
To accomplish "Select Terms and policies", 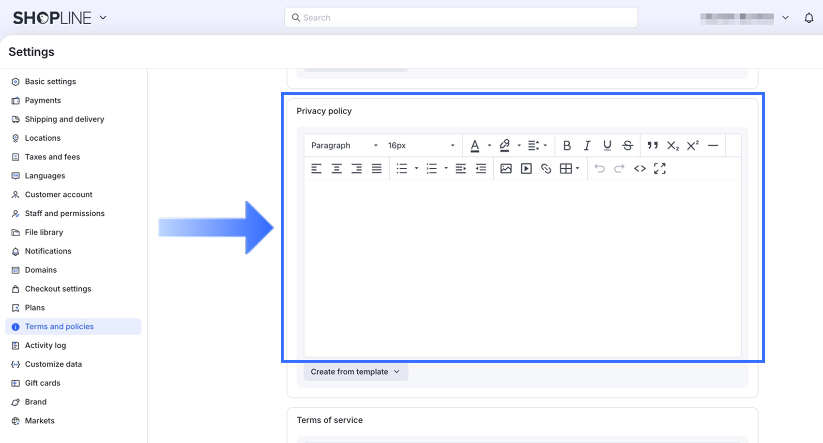I will [x=73, y=327].
